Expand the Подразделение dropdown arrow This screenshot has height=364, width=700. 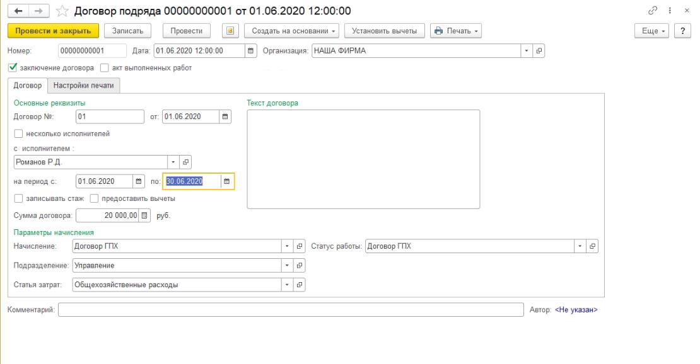click(x=287, y=266)
